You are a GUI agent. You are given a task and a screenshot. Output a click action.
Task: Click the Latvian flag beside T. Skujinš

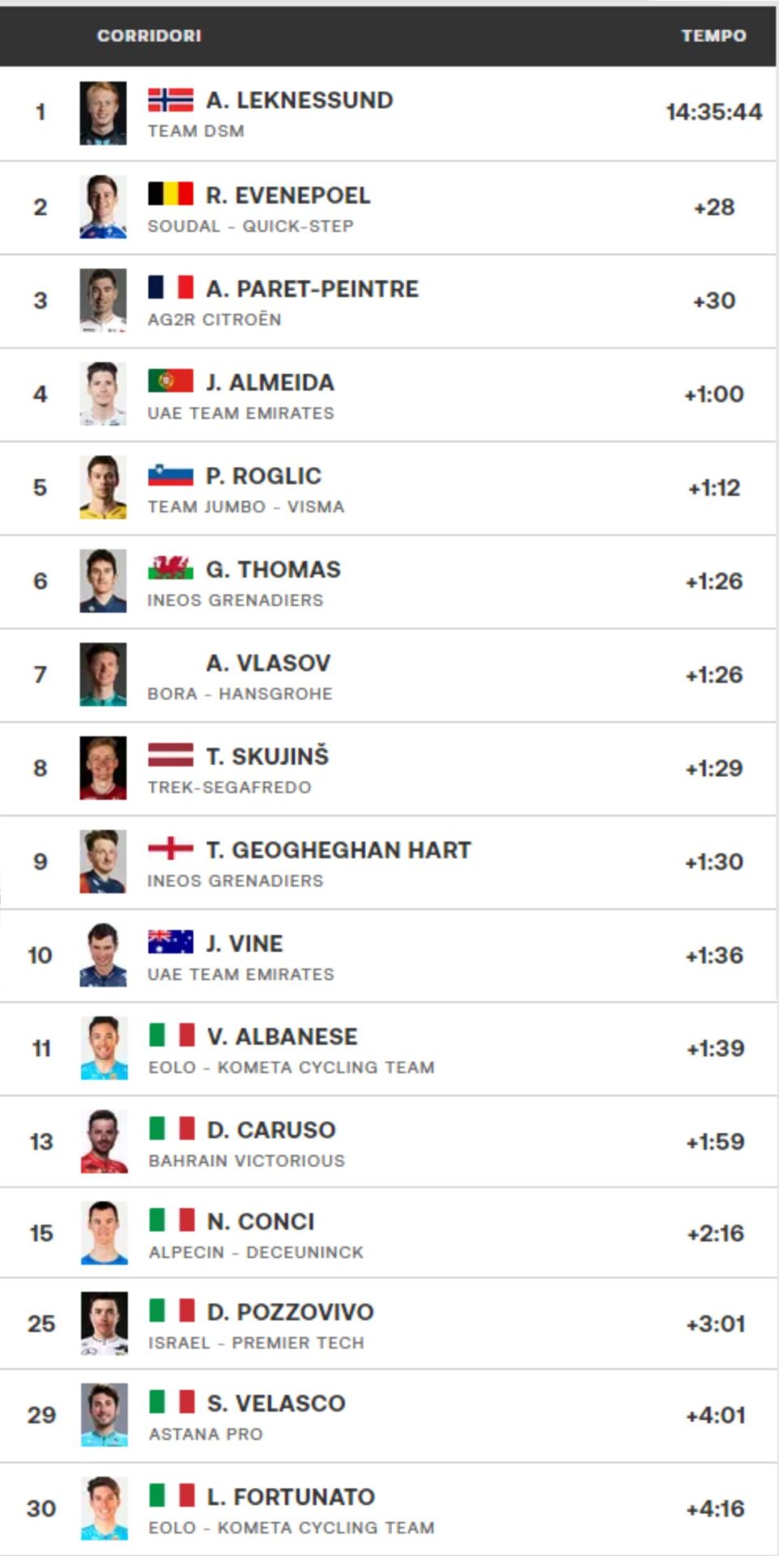pyautogui.click(x=170, y=755)
